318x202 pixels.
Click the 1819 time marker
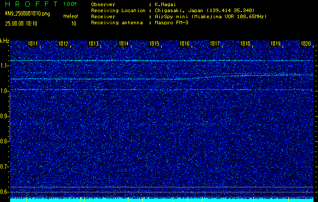[x=276, y=44]
